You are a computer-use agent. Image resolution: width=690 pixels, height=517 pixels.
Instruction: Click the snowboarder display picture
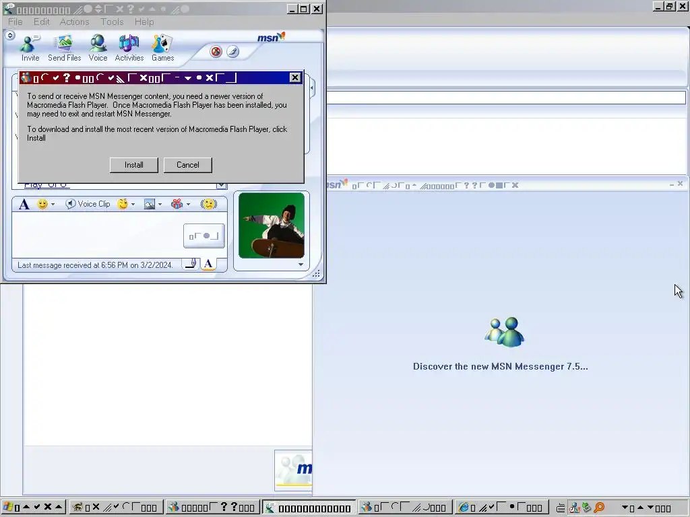pos(272,225)
